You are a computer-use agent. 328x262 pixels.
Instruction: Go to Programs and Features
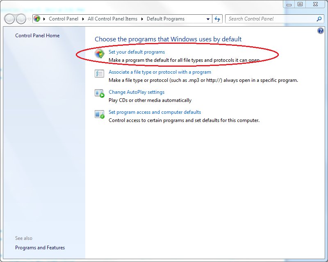pyautogui.click(x=40, y=248)
